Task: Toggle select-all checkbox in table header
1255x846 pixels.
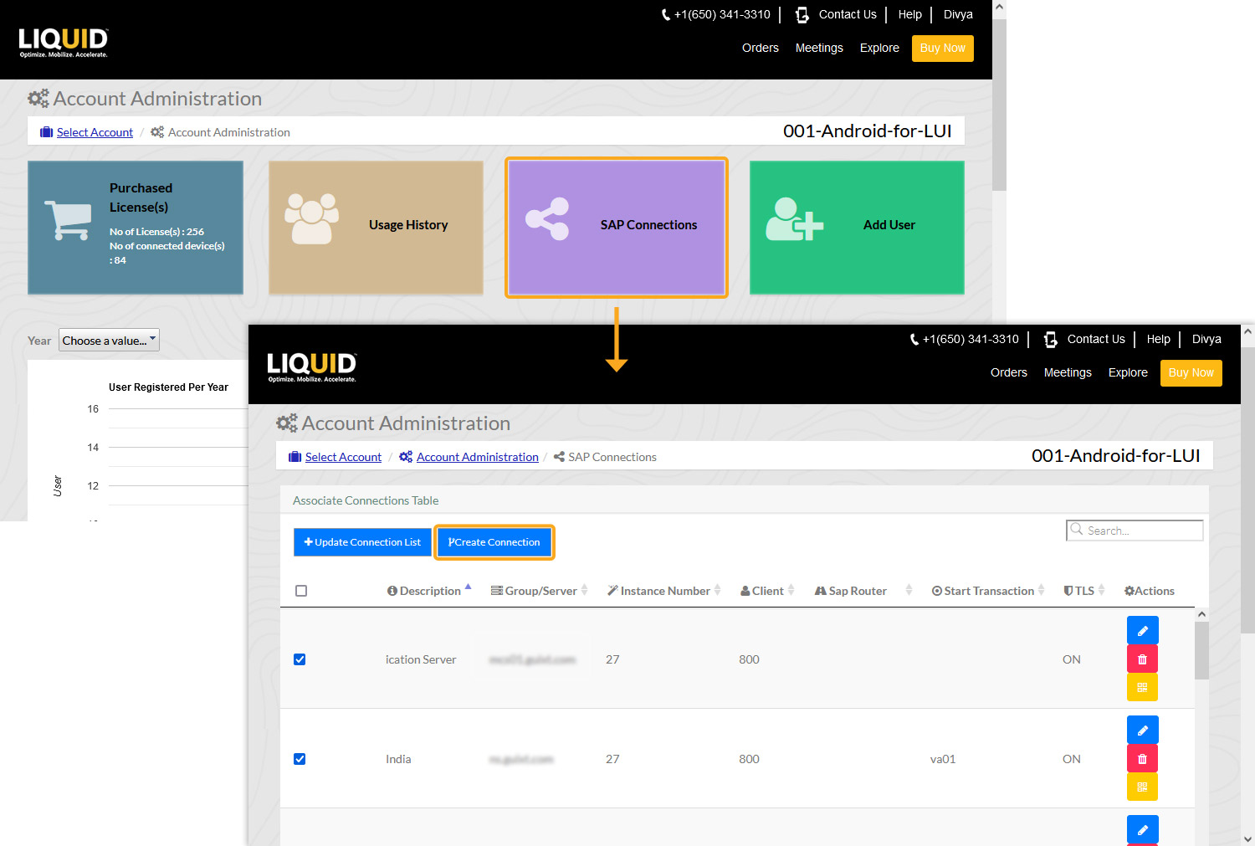Action: 301,591
